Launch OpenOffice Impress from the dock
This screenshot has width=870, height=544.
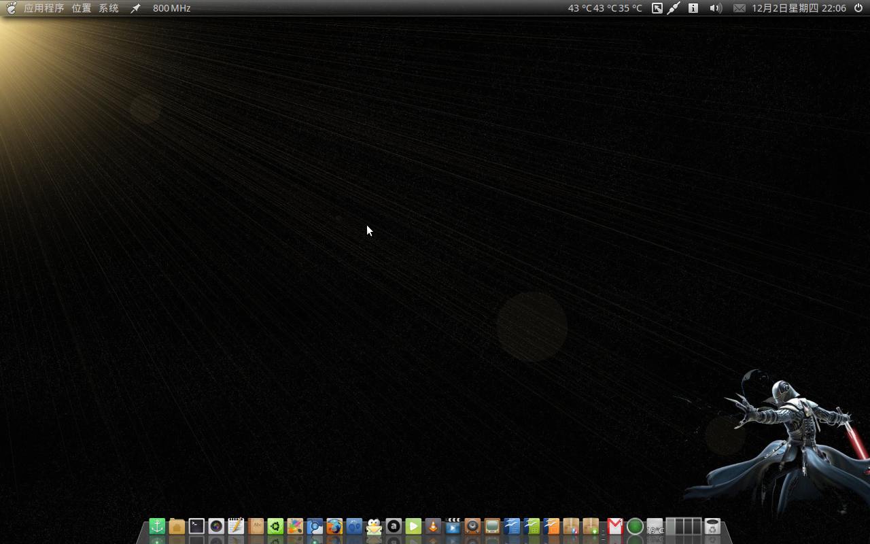point(551,526)
